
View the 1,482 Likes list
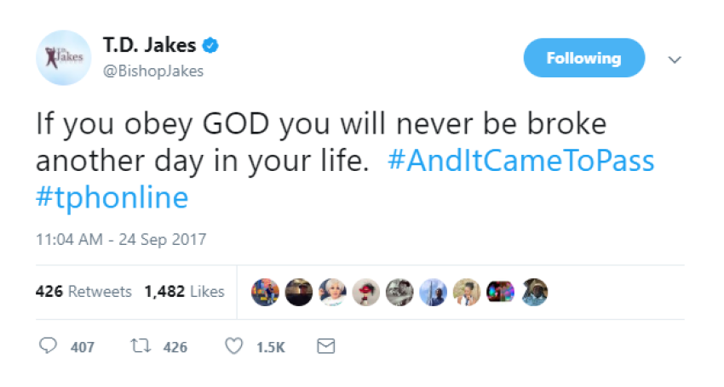[x=184, y=292]
